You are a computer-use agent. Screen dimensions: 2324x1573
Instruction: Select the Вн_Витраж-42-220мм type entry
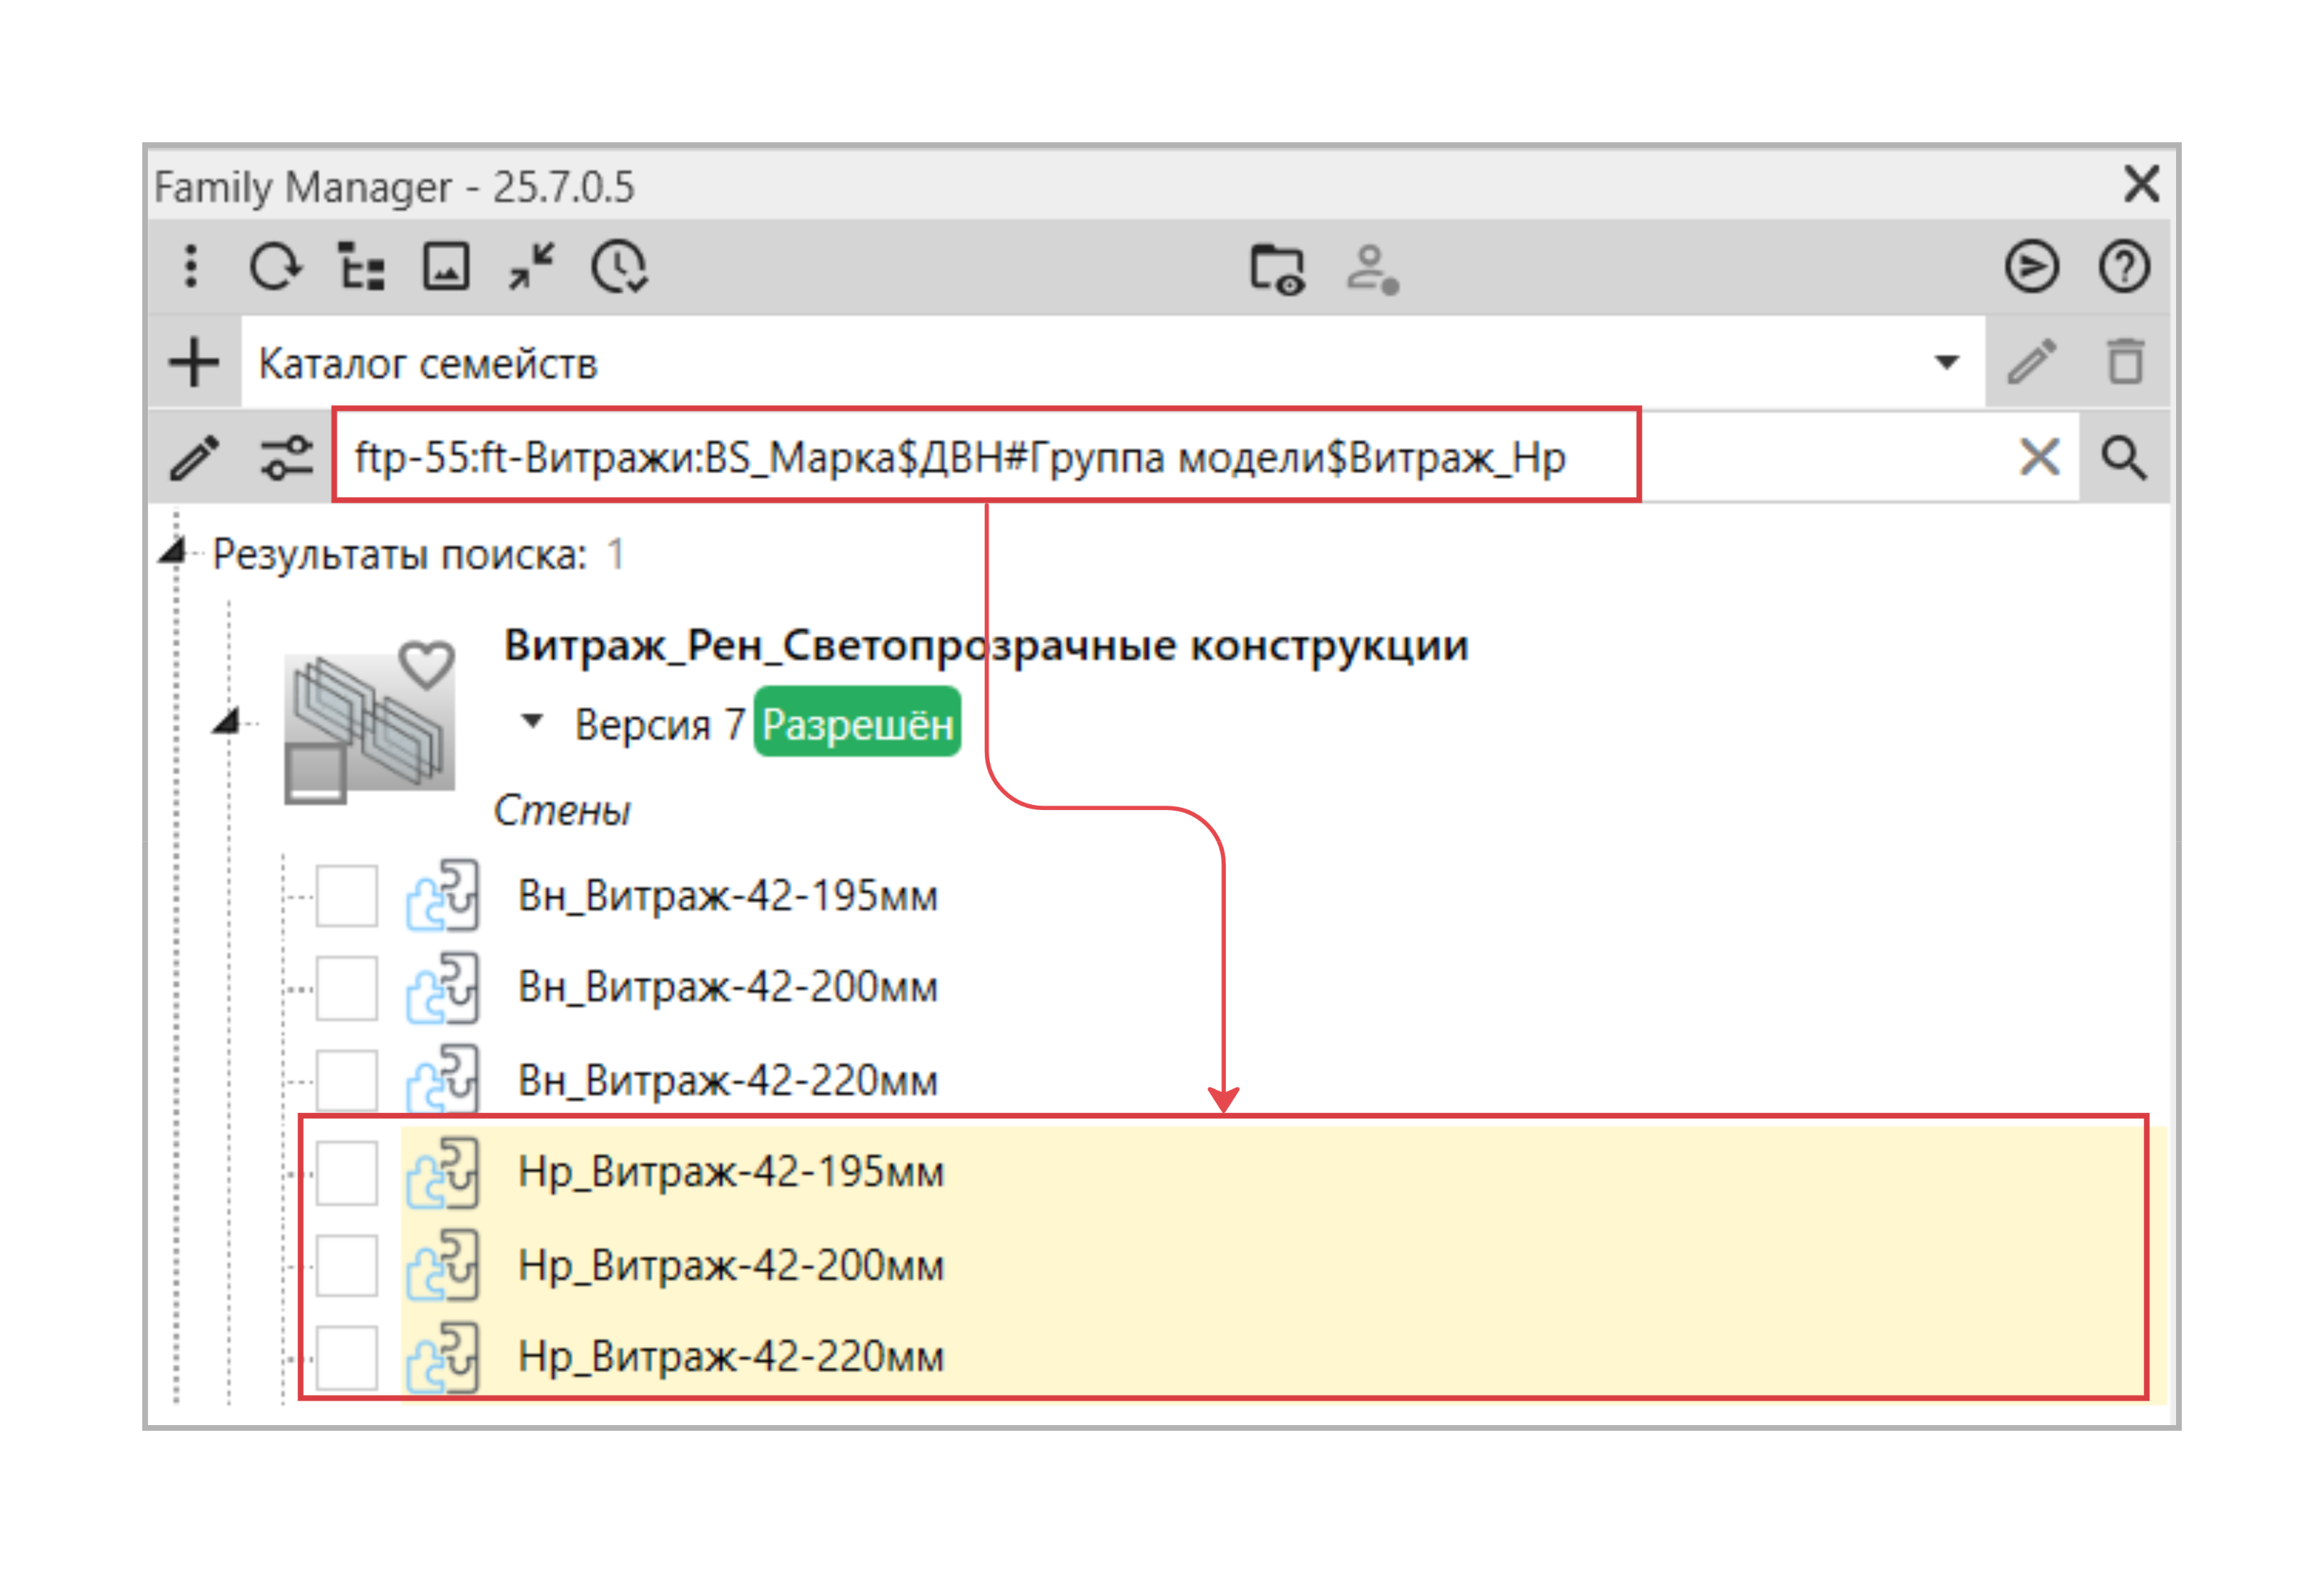(x=727, y=1080)
